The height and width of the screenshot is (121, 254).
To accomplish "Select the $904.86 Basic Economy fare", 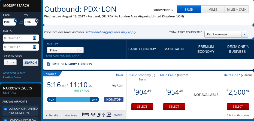I will pyautogui.click(x=143, y=107).
